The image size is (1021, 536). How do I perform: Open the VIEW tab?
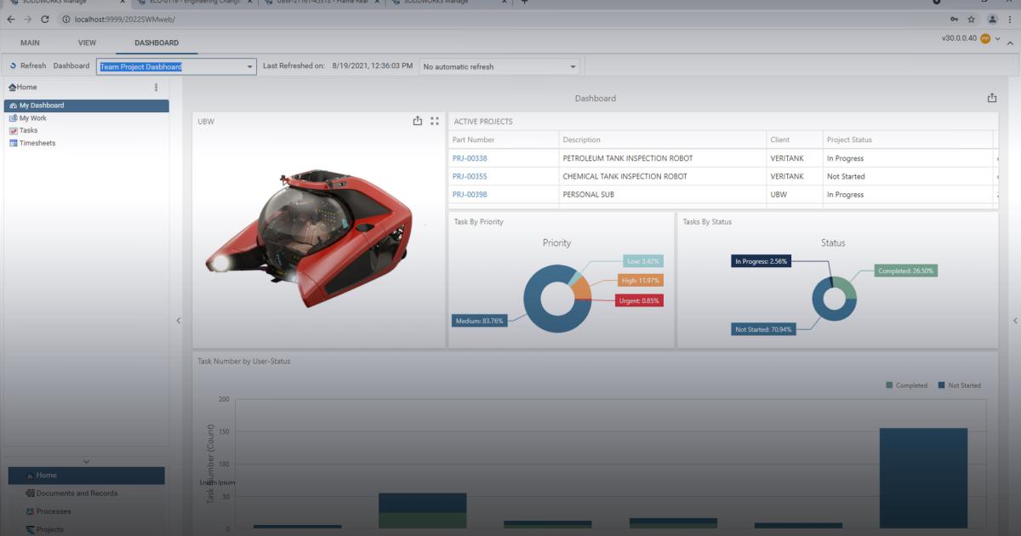coord(87,43)
